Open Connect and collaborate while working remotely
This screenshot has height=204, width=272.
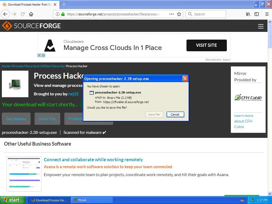(93, 160)
